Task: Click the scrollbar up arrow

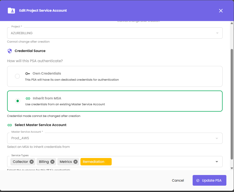Action: [232, 23]
